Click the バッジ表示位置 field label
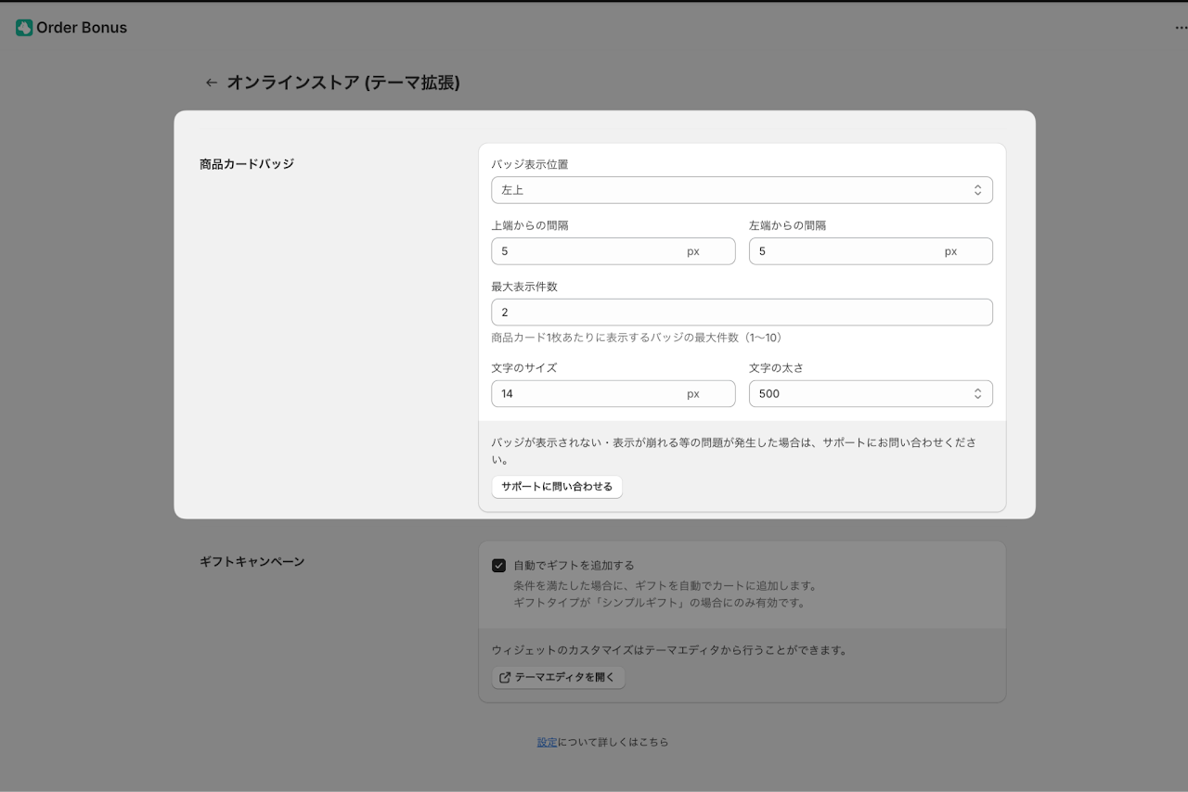Image resolution: width=1188 pixels, height=792 pixels. click(x=530, y=164)
